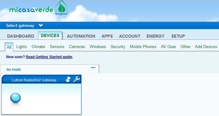The width and height of the screenshot is (219, 116).
Task: Filter devices by Lights
Action: pyautogui.click(x=22, y=47)
